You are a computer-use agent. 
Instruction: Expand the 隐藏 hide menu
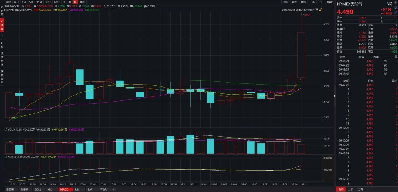click(x=329, y=2)
